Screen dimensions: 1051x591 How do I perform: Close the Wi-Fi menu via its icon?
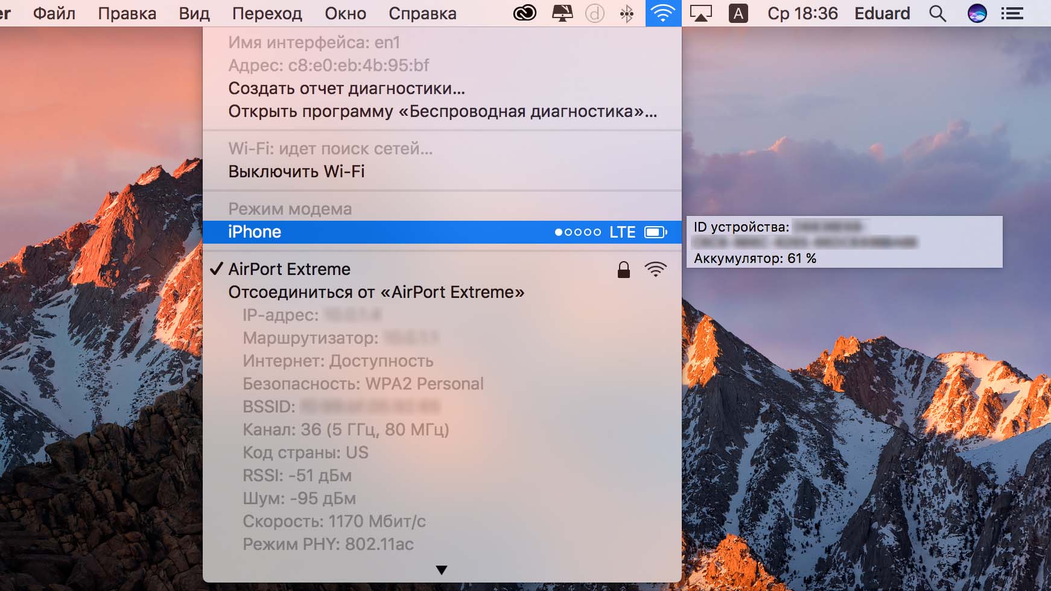663,13
